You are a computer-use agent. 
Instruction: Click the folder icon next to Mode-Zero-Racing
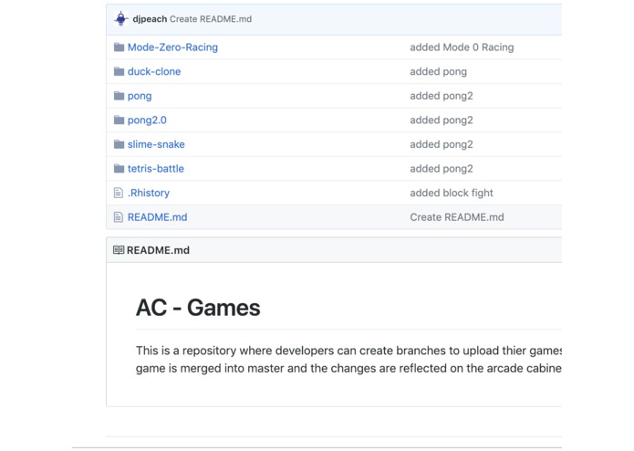[x=119, y=47]
